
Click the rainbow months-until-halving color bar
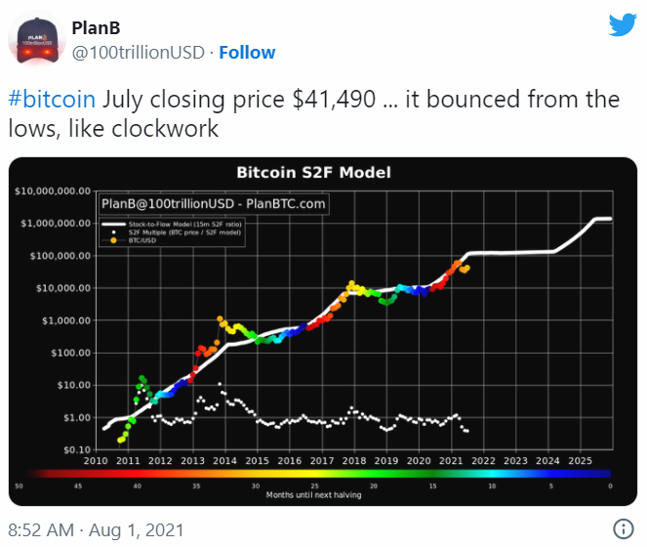[x=314, y=473]
